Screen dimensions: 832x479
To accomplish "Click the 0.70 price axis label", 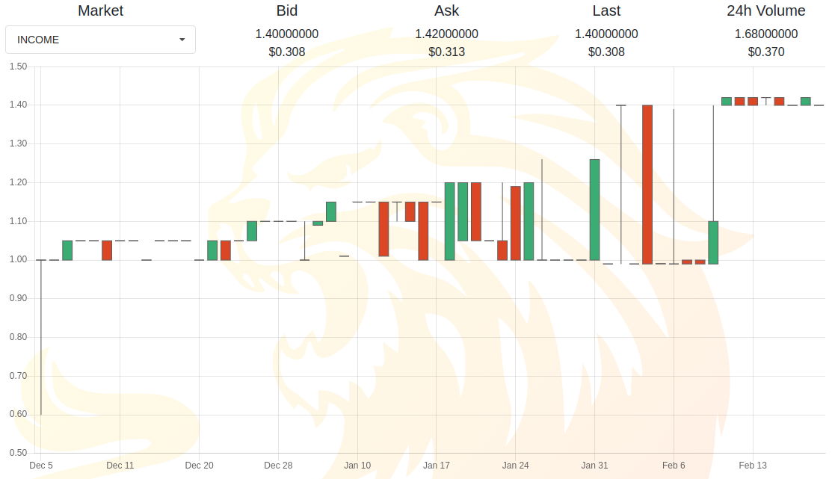I will [18, 376].
